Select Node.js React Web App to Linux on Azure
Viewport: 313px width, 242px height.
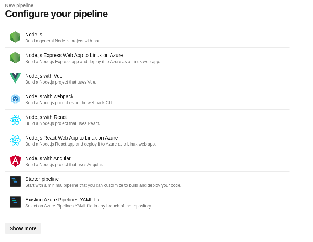click(71, 138)
